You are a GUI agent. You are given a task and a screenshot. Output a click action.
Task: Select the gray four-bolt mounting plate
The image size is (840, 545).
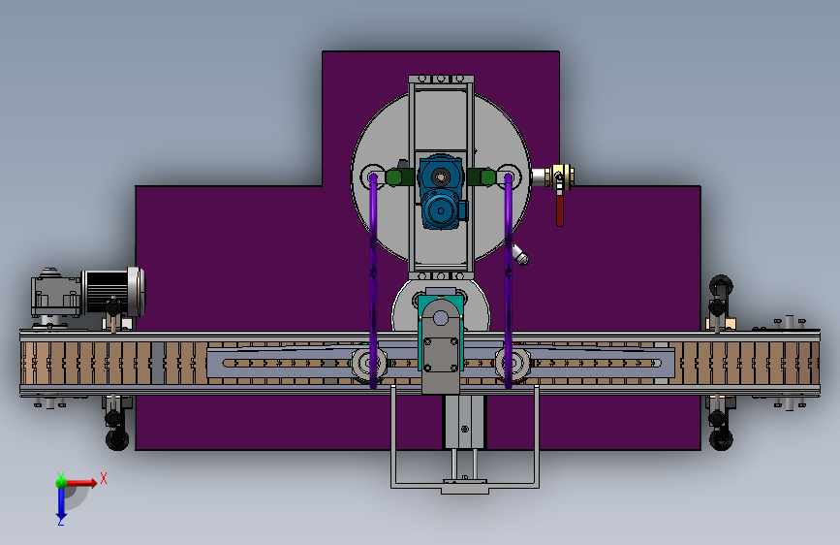tap(441, 354)
